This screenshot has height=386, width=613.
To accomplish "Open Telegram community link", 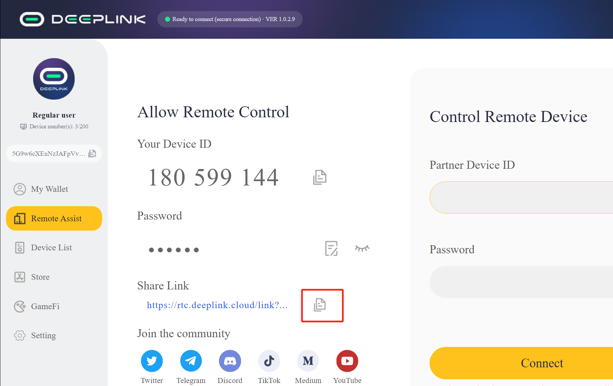I will point(191,361).
